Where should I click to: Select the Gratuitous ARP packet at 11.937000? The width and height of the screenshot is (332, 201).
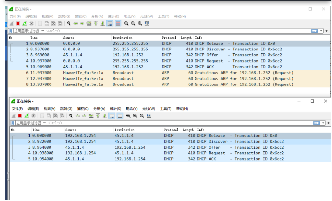(x=169, y=73)
